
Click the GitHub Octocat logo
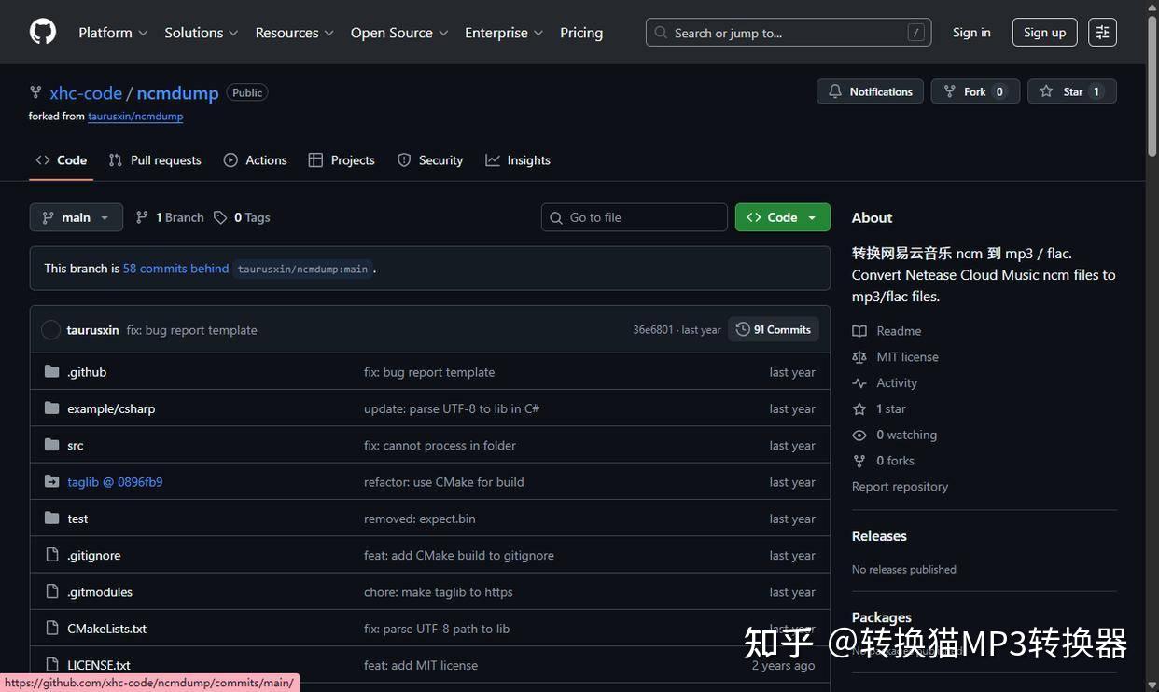coord(42,31)
